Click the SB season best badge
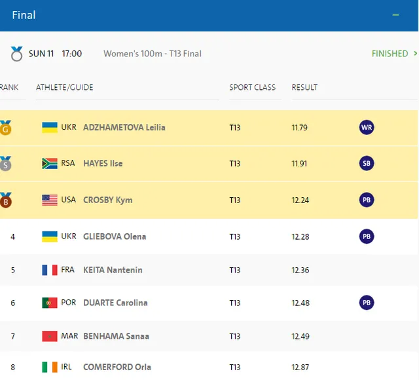The image size is (419, 380). pyautogui.click(x=367, y=163)
